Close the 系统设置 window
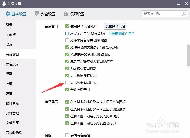The image size is (190, 138). pos(186,3)
